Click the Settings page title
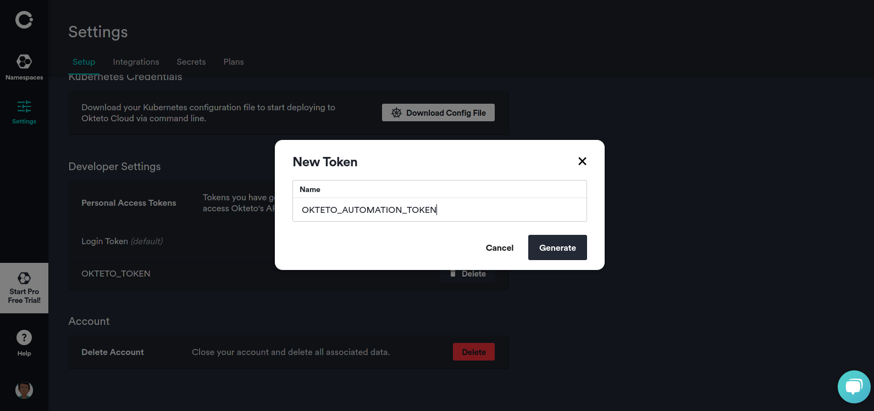Image resolution: width=874 pixels, height=411 pixels. pos(98,32)
